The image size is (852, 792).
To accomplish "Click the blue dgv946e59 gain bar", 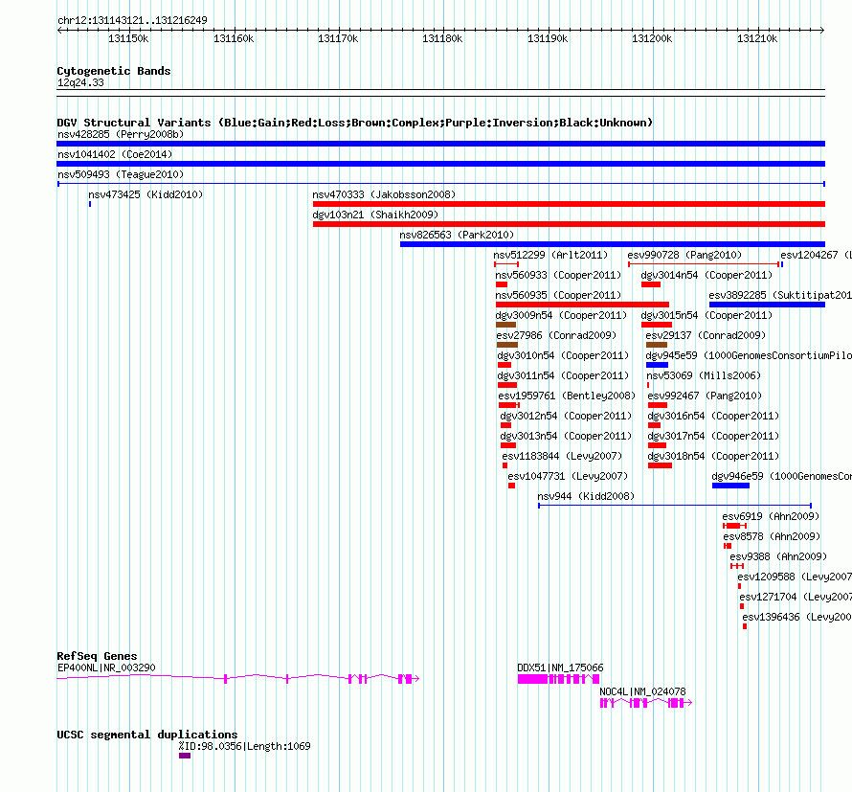I will 730,486.
